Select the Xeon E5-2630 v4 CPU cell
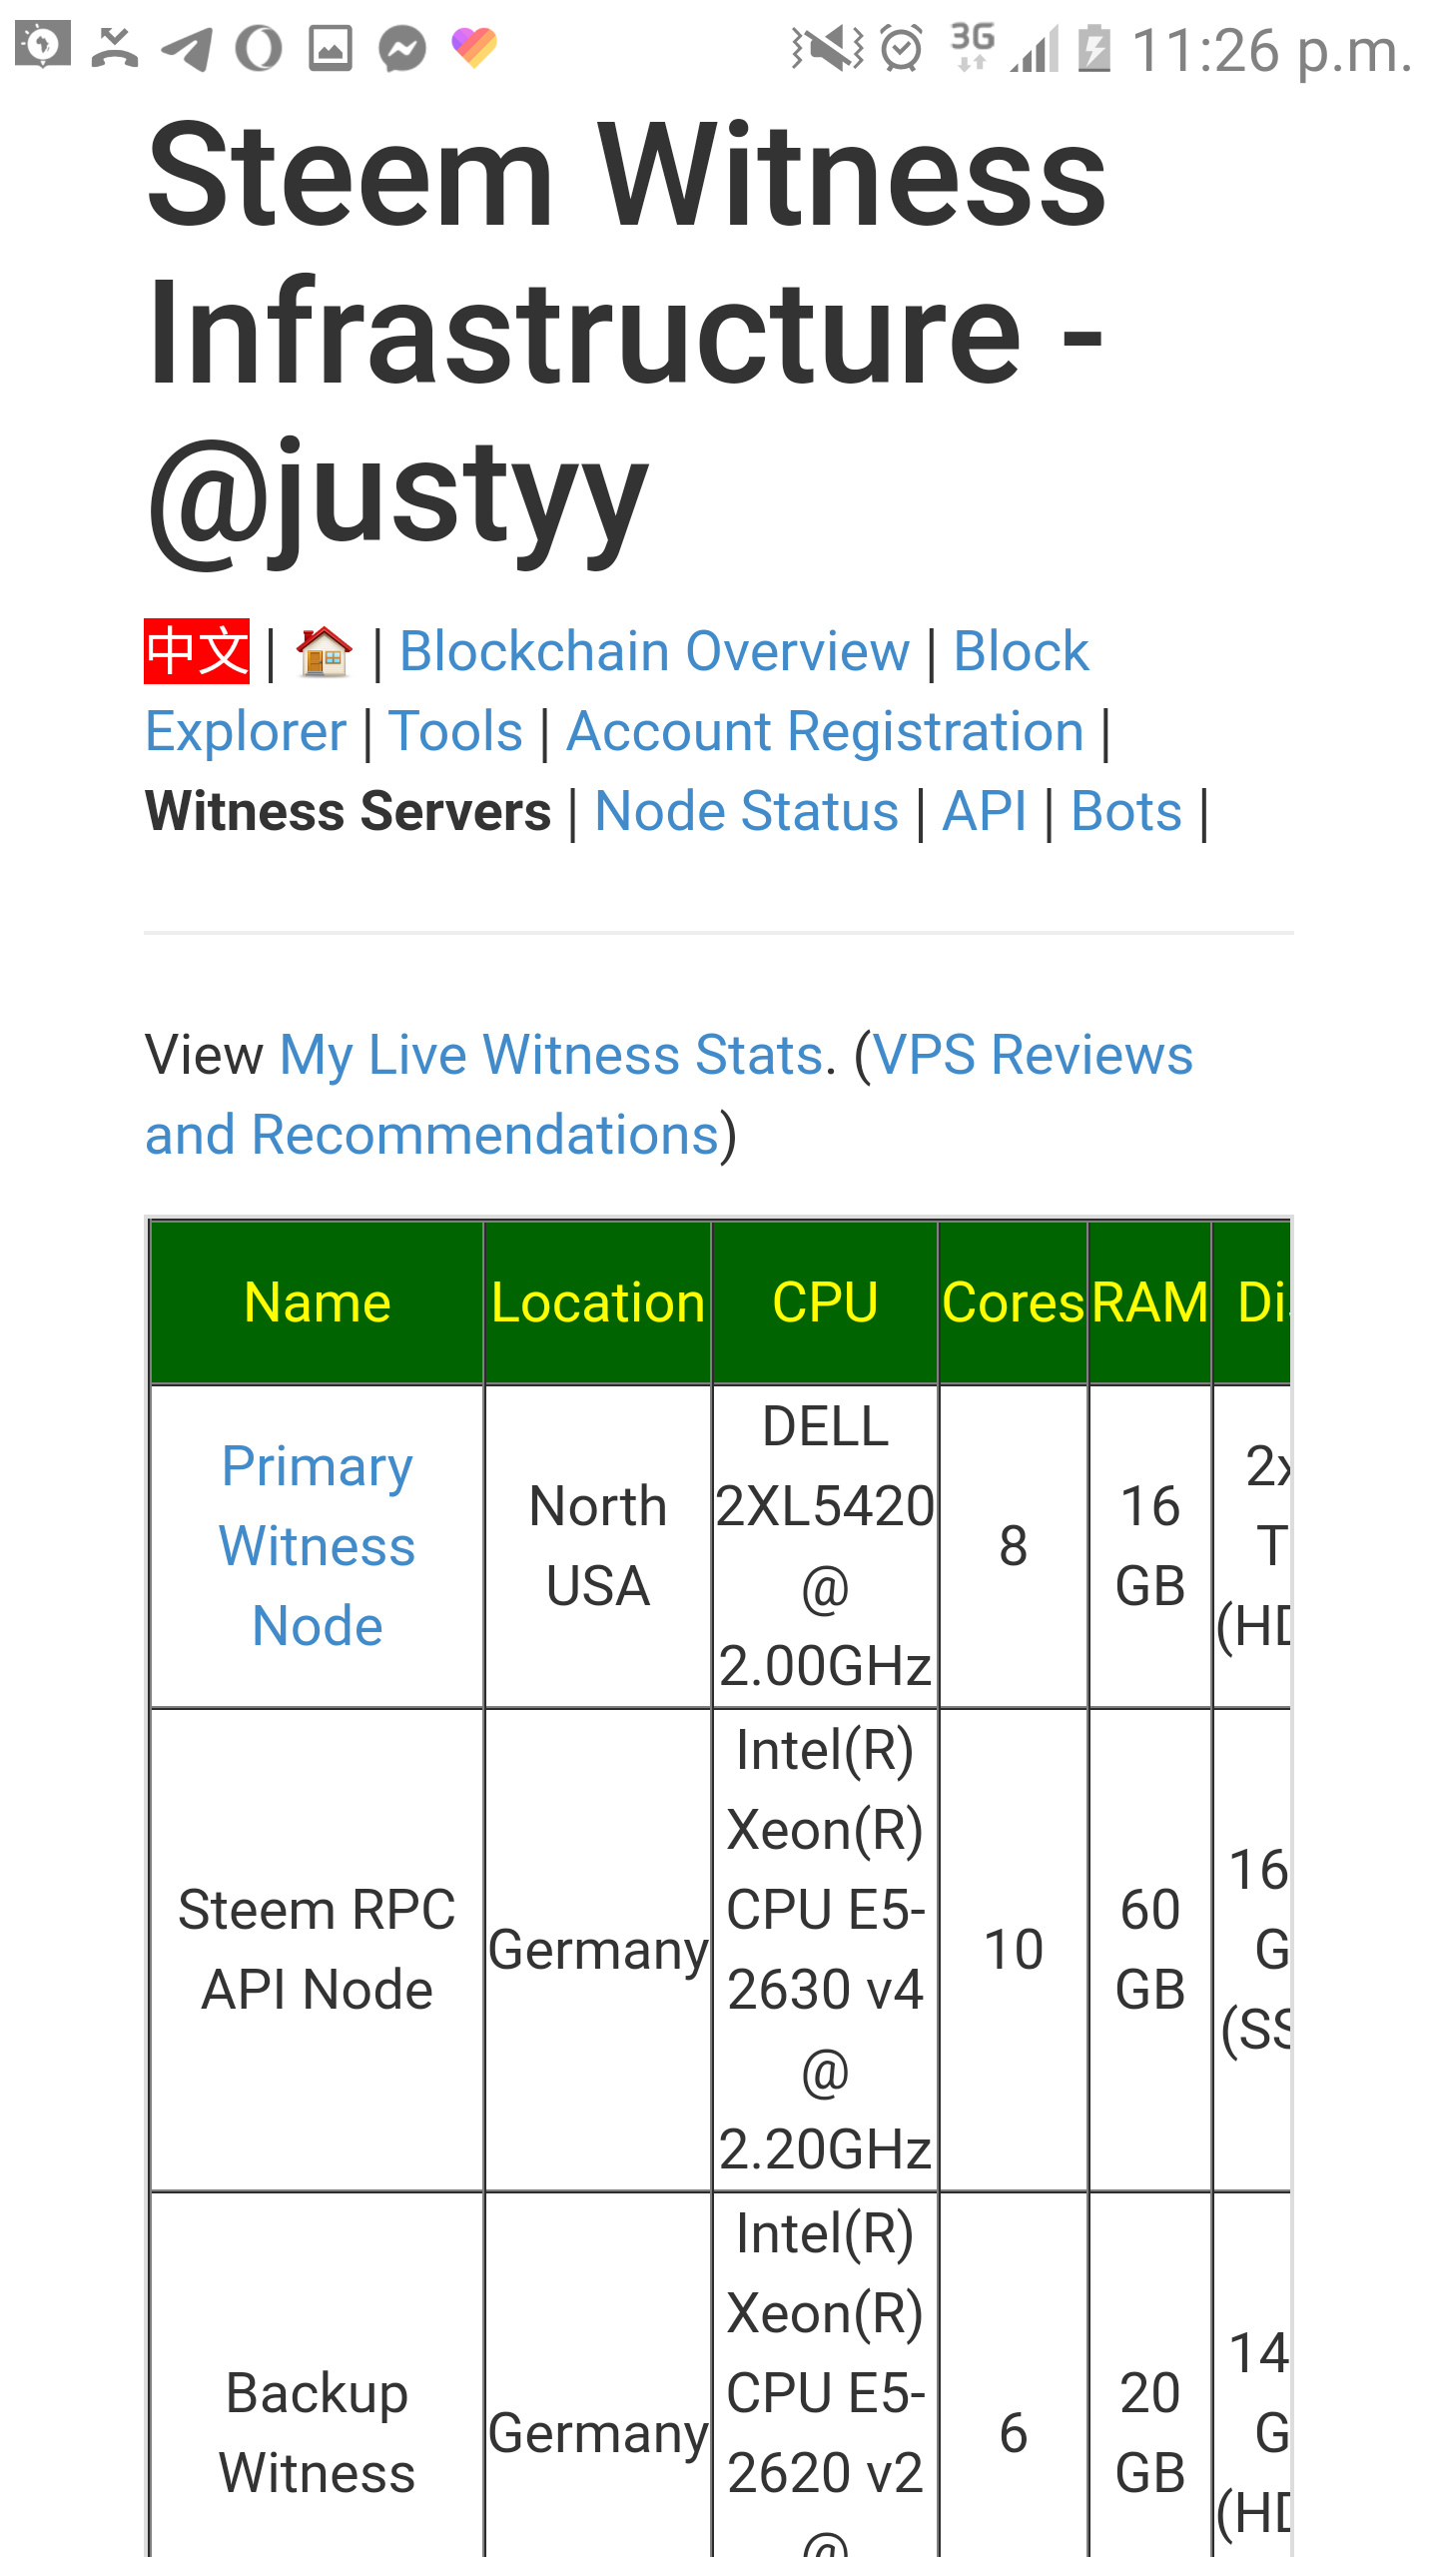Image resolution: width=1438 pixels, height=2557 pixels. (x=825, y=1950)
